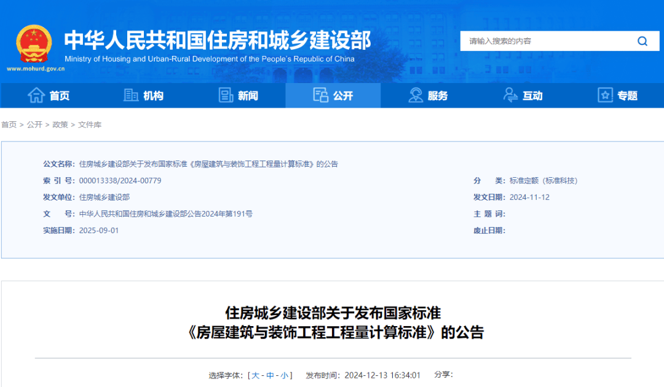Click the national emblem logo

point(35,43)
